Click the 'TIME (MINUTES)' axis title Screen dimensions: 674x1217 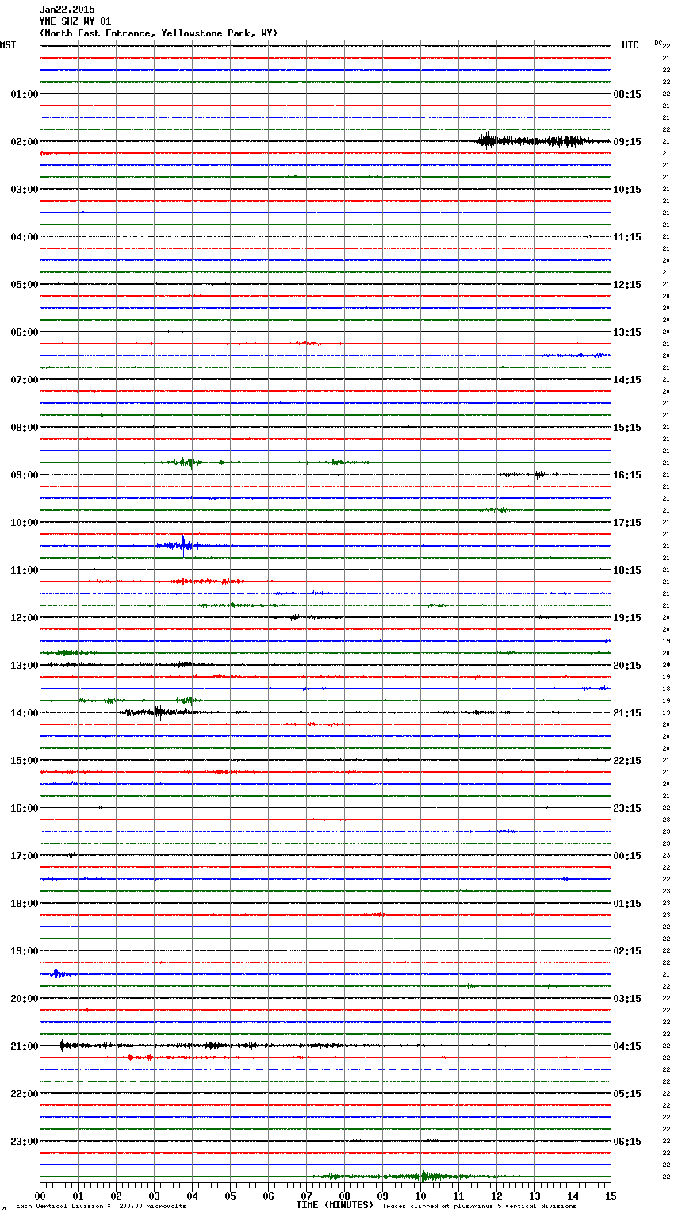(335, 1205)
